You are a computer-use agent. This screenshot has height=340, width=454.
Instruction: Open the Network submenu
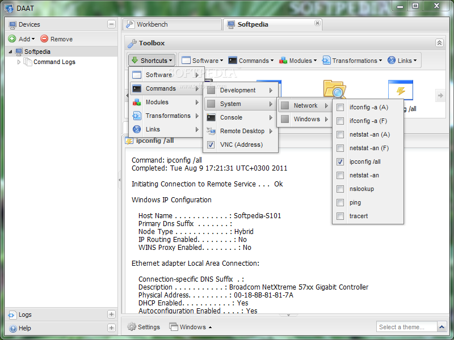pos(305,105)
